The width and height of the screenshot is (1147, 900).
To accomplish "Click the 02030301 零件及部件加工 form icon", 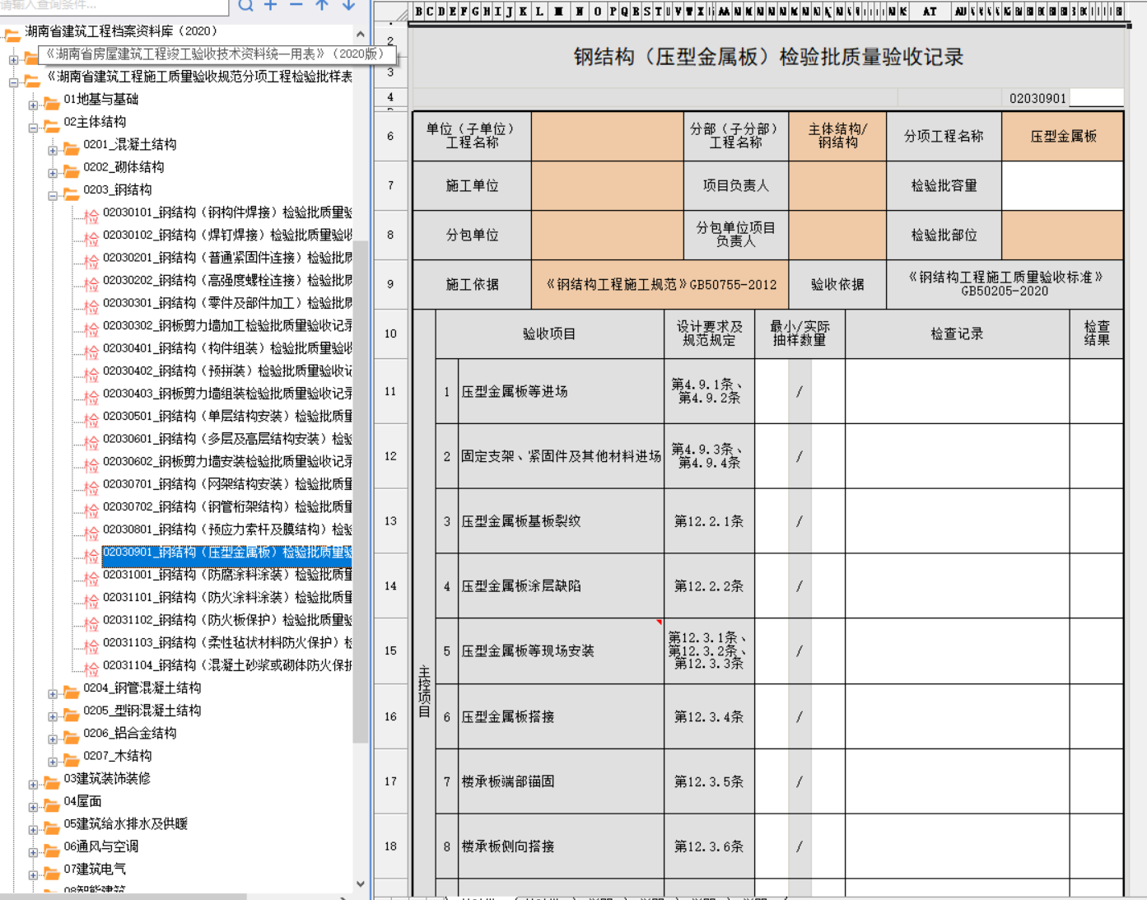I will click(91, 306).
